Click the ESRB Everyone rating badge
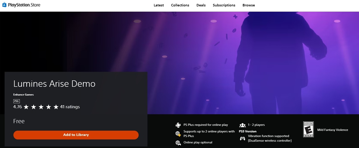 coord(309,129)
